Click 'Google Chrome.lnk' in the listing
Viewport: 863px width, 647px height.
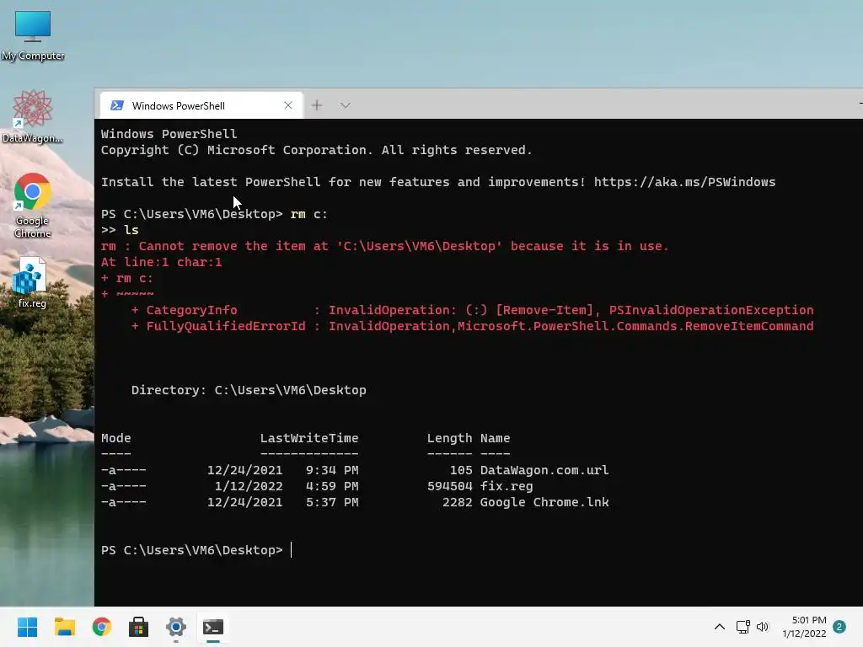pyautogui.click(x=544, y=502)
